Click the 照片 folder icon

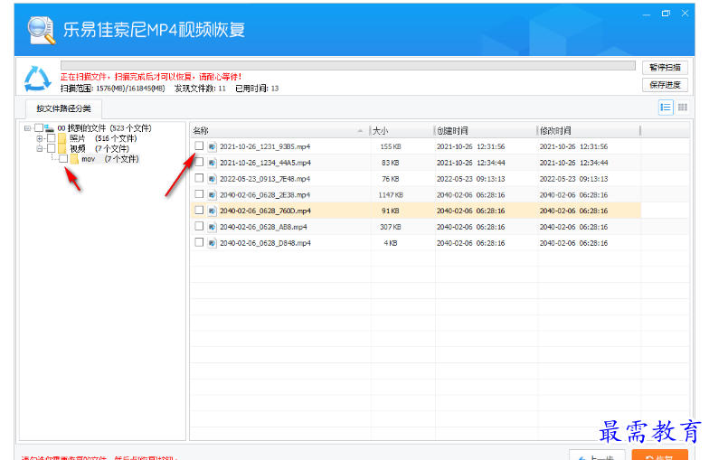[62, 138]
